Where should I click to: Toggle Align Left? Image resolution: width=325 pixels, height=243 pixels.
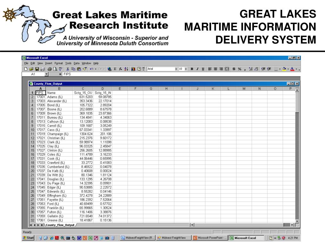click(x=210, y=69)
